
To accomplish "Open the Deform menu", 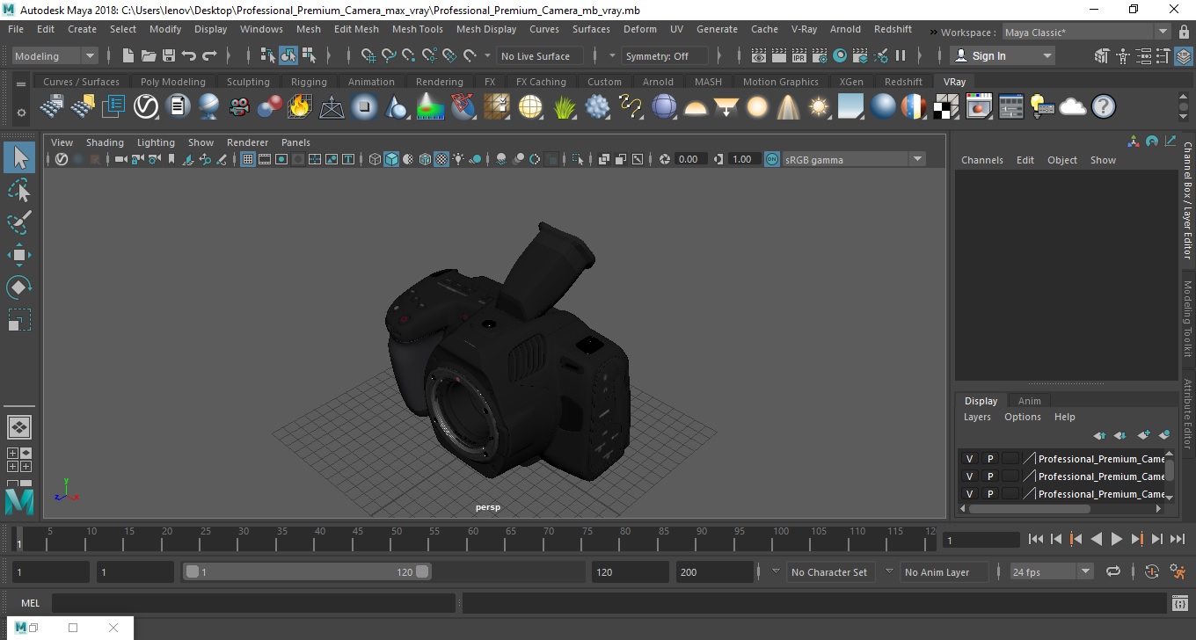I will coord(639,29).
